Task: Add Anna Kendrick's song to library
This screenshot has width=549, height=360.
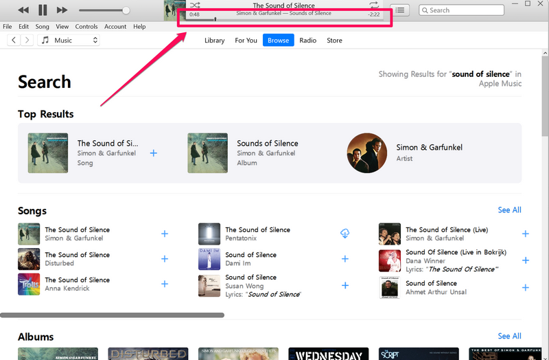Action: [165, 284]
